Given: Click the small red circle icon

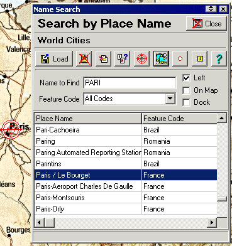Looking at the screenshot, I should tap(180, 59).
